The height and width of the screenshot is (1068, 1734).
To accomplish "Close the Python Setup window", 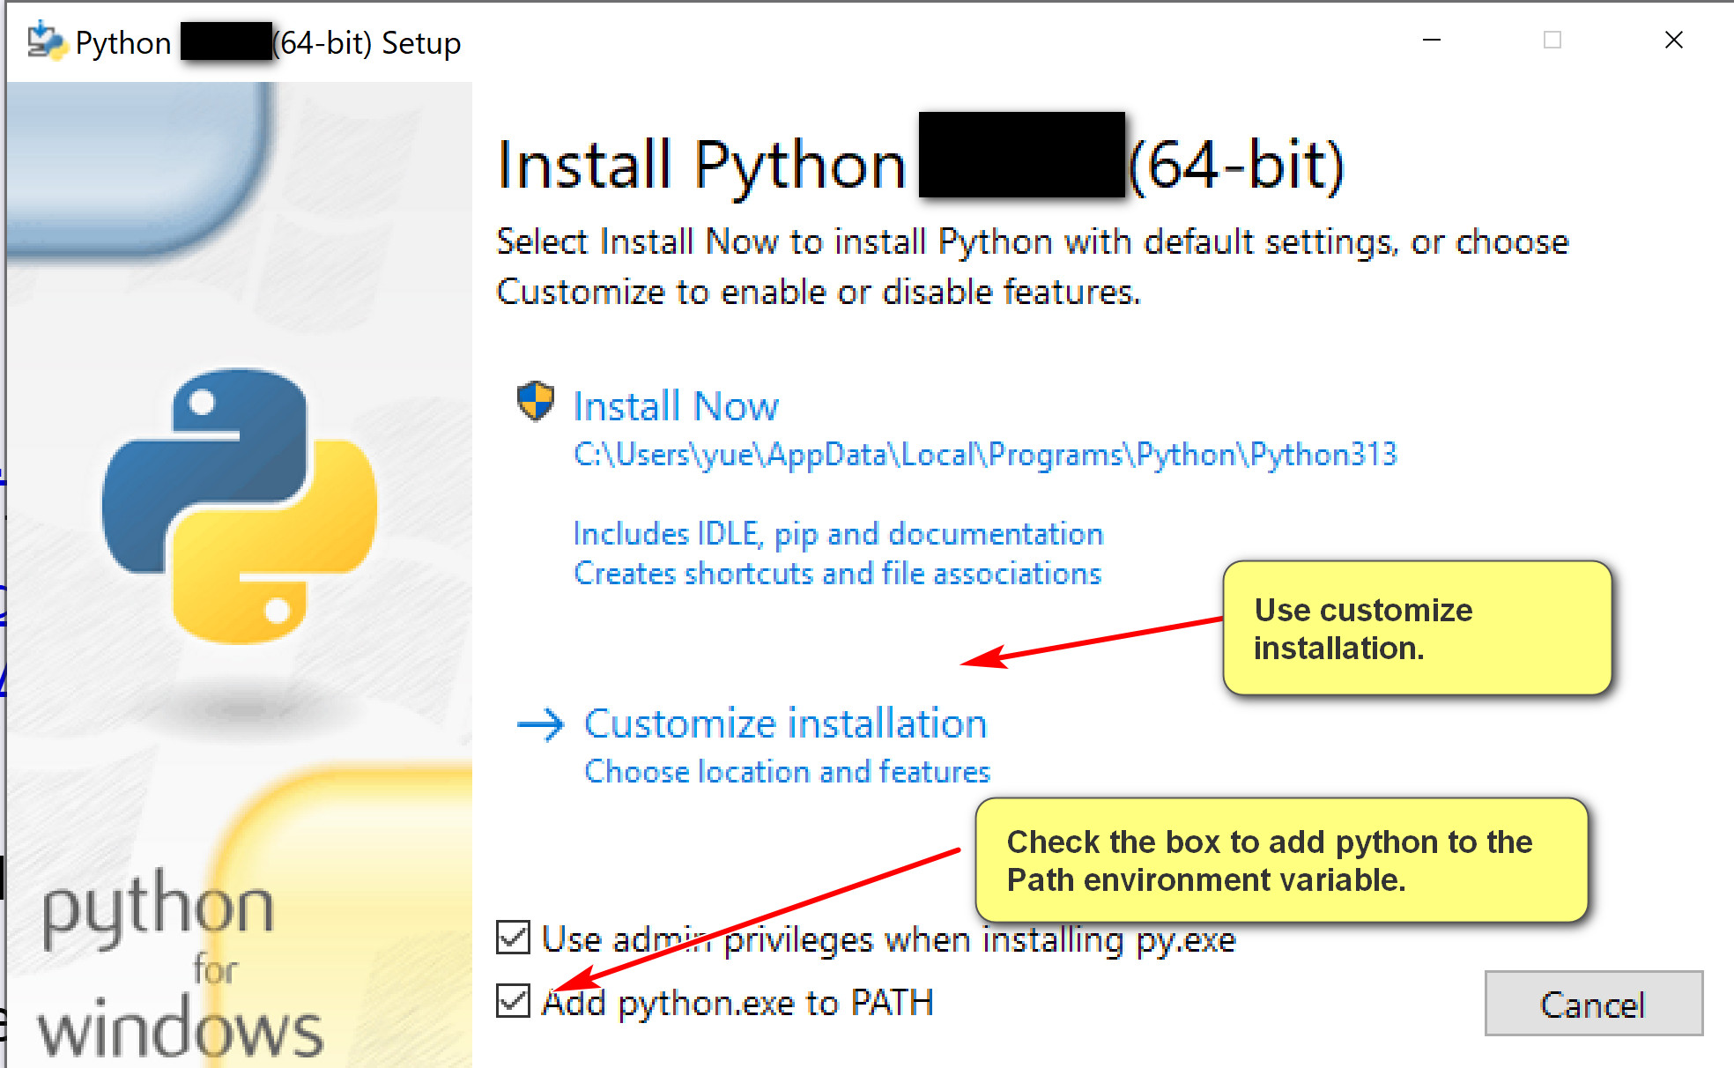I will pos(1673,41).
